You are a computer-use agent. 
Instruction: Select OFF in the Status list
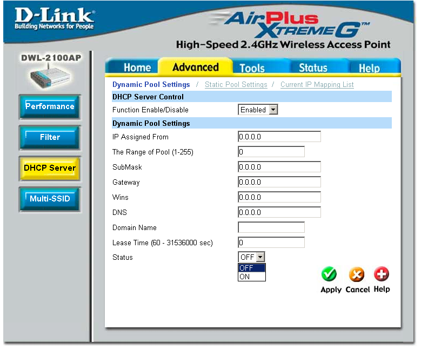[252, 268]
